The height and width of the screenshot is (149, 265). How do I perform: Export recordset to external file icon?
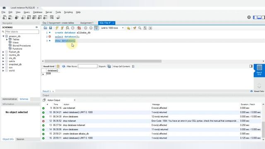coord(109,66)
